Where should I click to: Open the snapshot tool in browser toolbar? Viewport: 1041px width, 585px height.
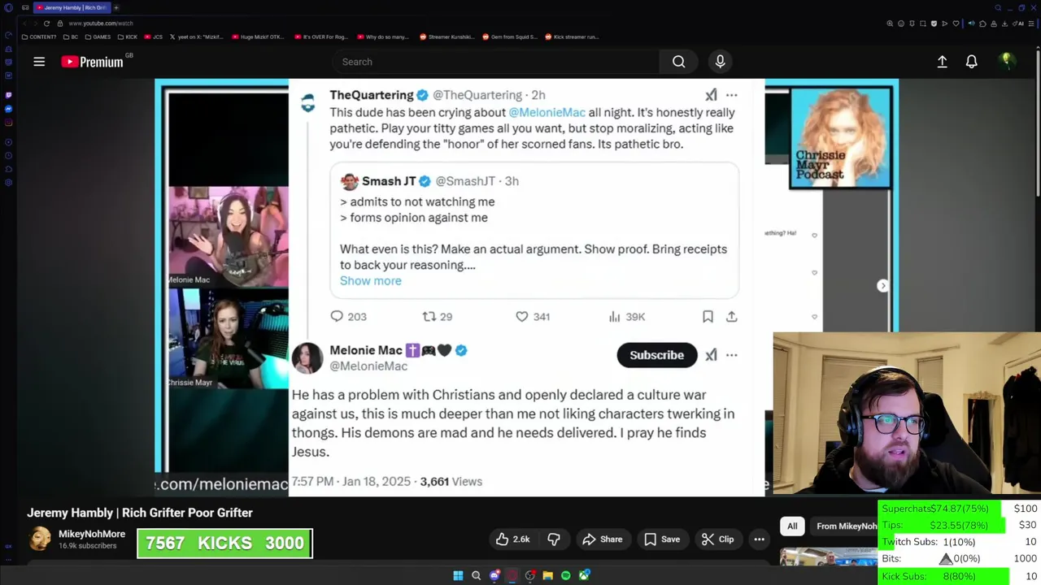[923, 24]
